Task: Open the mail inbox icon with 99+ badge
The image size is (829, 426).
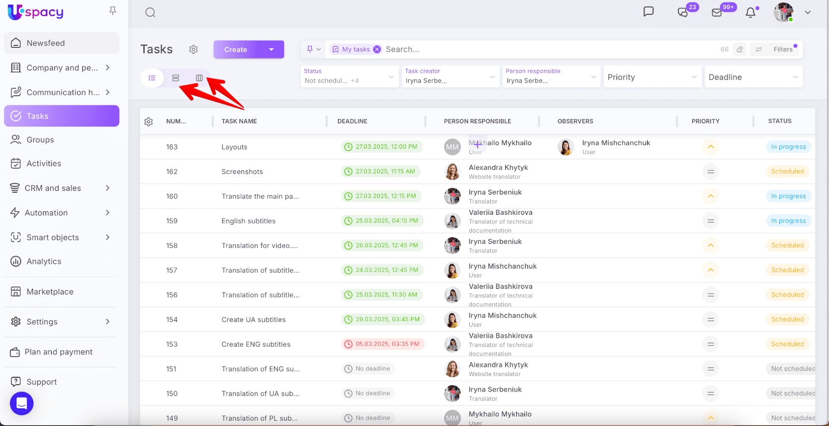Action: [717, 12]
